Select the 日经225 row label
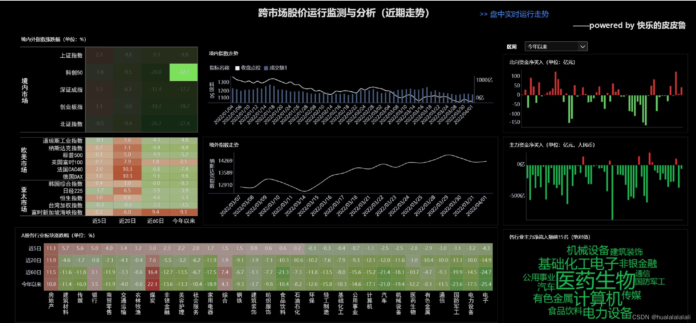The image size is (696, 323). [x=73, y=191]
